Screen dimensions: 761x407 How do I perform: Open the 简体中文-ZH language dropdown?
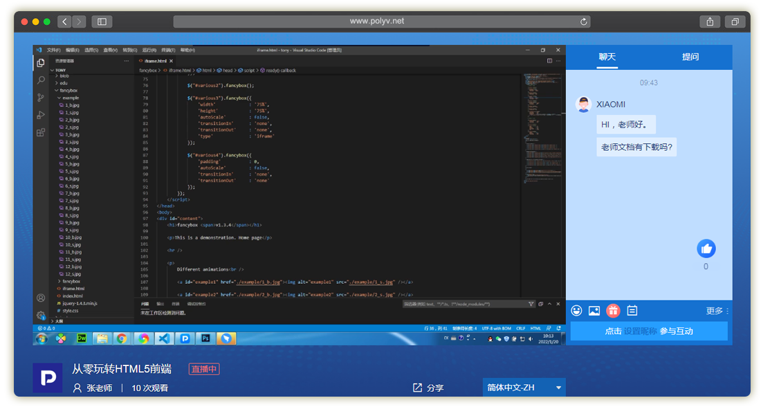[524, 388]
